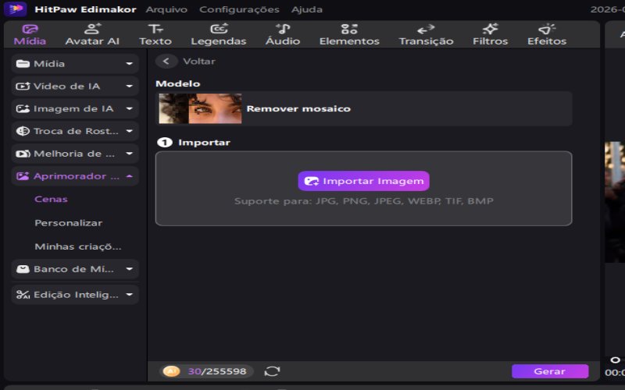Click the preview video thumbnail at right
Screen dimensions: 625x390
tap(615, 202)
